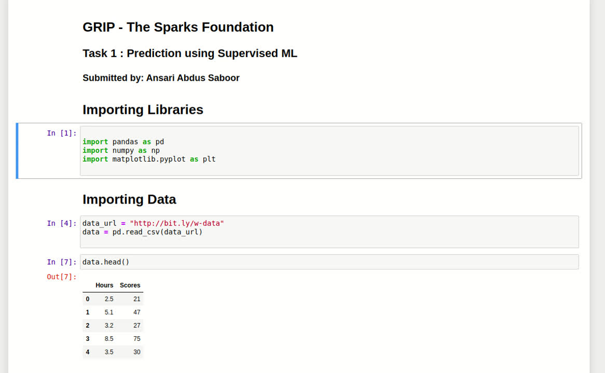
Task: Click the In [4] cell prompt
Action: coord(61,223)
